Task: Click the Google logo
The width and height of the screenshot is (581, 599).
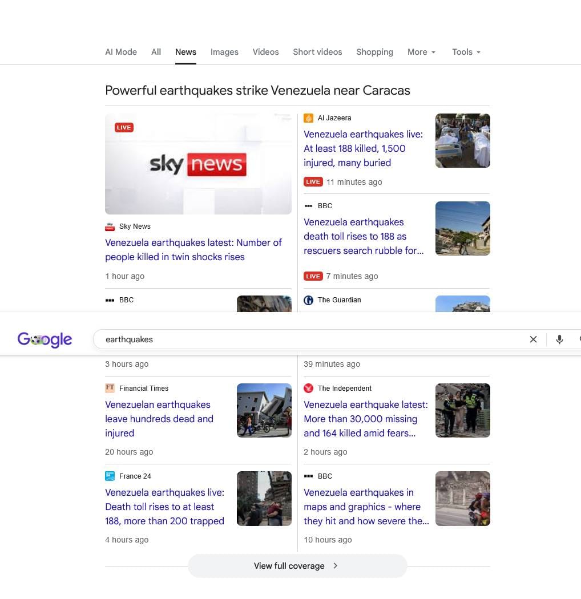Action: (45, 339)
